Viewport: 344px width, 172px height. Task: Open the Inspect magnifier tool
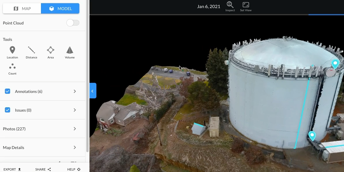coord(230,7)
